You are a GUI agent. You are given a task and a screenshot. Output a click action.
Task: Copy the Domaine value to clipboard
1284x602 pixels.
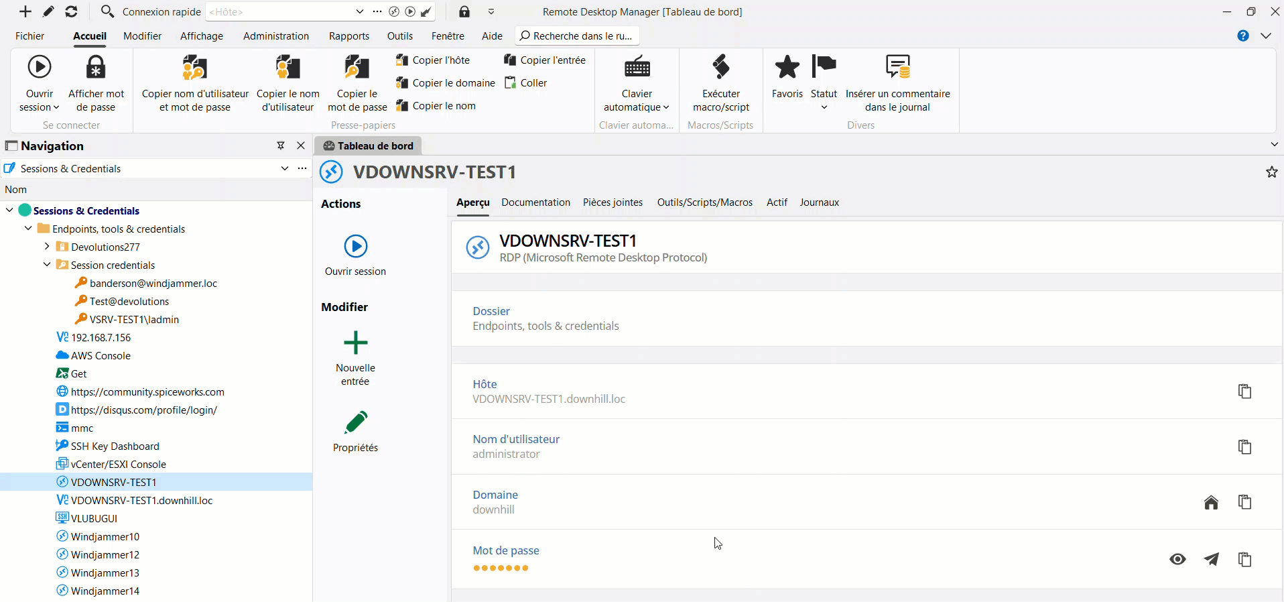(1244, 502)
